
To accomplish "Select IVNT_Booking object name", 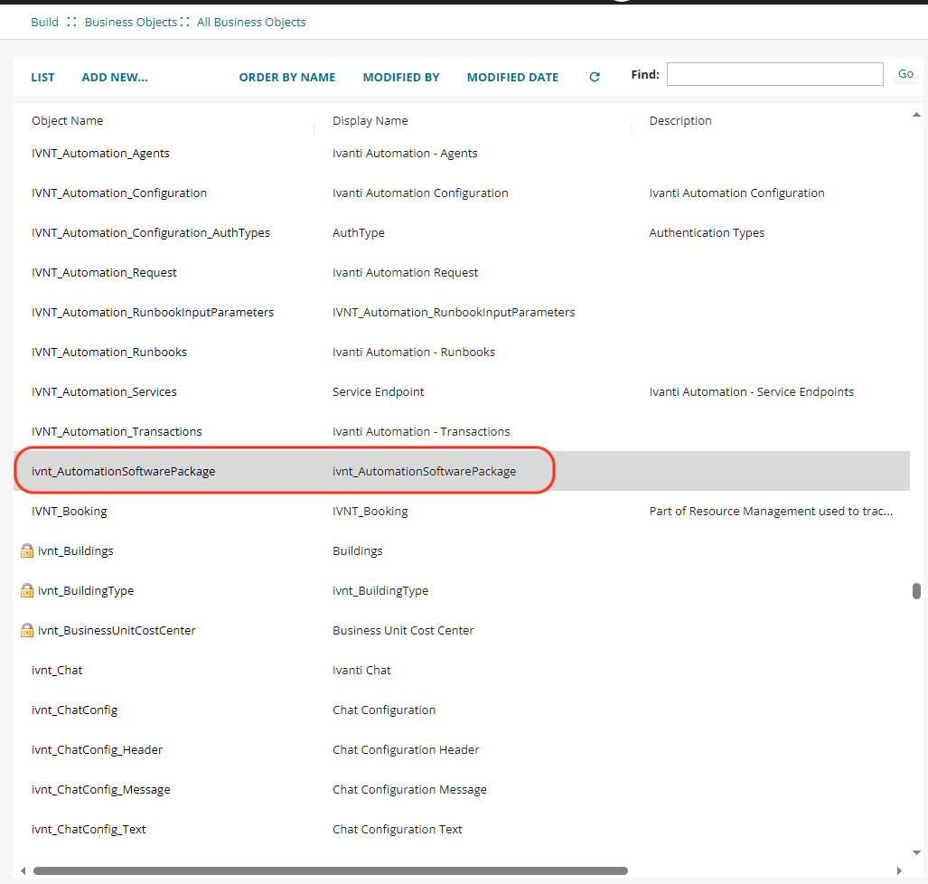I will coord(70,511).
